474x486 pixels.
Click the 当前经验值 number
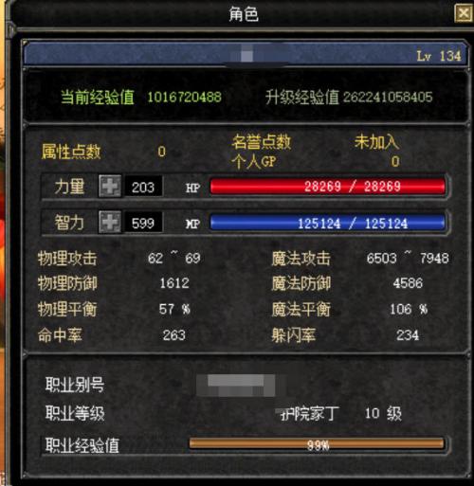coord(185,97)
